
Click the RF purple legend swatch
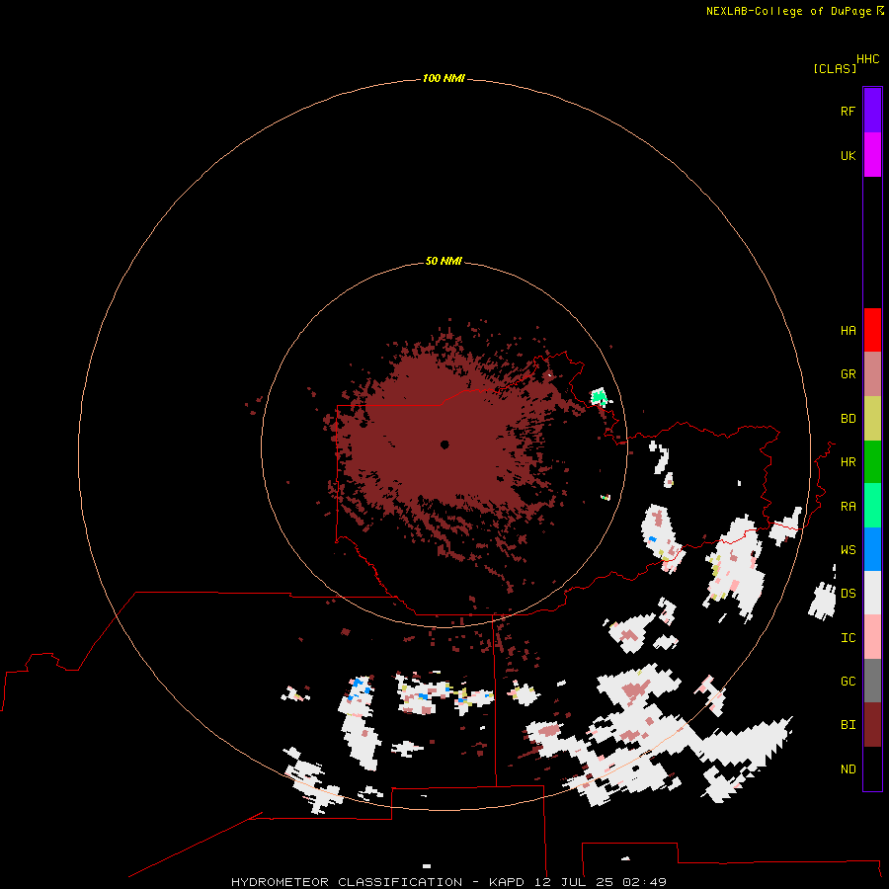pyautogui.click(x=872, y=111)
